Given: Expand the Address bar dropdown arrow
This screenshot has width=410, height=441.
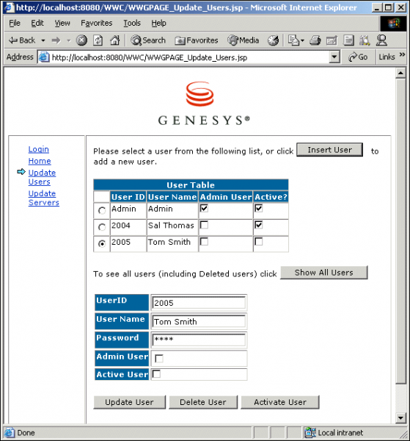Looking at the screenshot, I should coord(334,57).
